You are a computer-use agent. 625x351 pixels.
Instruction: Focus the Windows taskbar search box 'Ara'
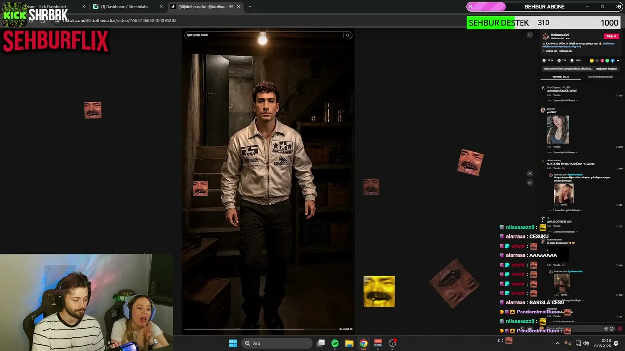coord(277,343)
